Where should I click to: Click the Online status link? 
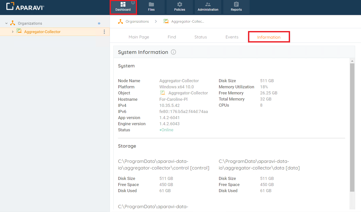(x=167, y=130)
